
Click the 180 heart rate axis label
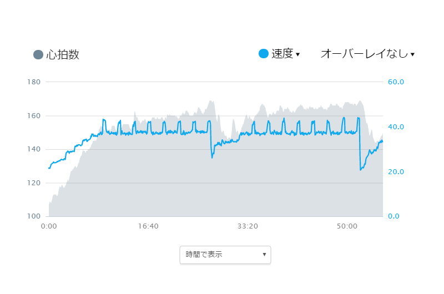click(x=34, y=82)
